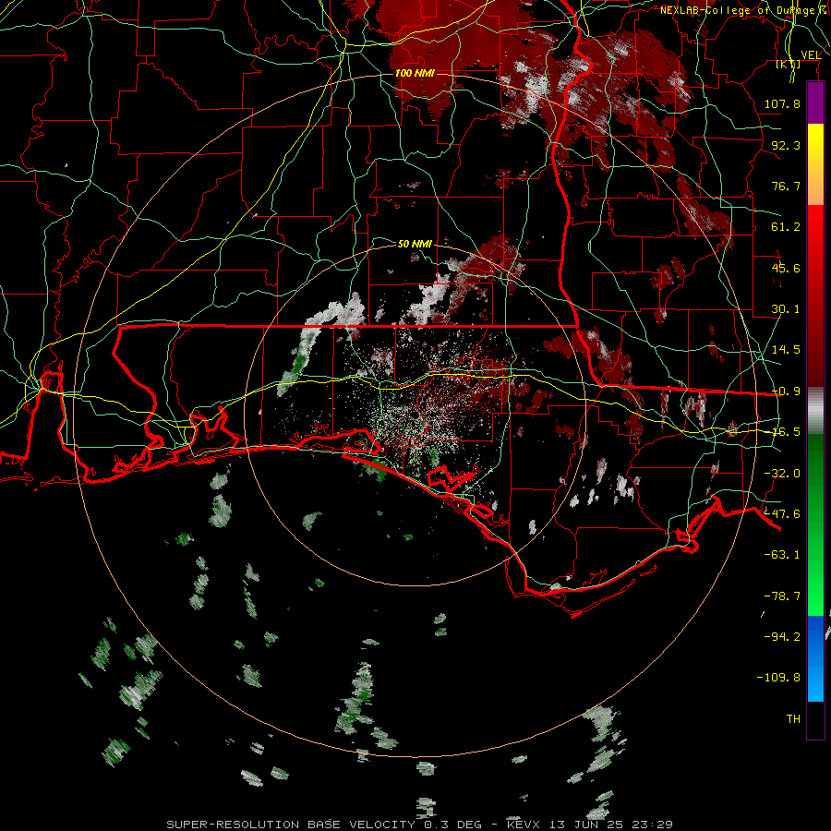Select the 107.8 value on velocity scale

click(782, 103)
